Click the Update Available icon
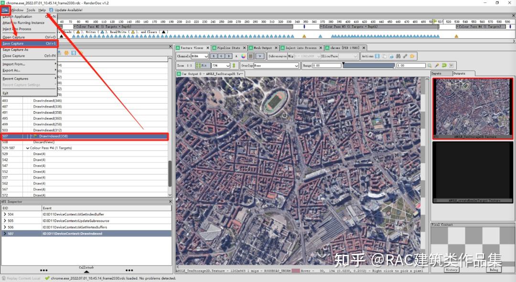Viewport: 516px width, 282px height. point(51,10)
